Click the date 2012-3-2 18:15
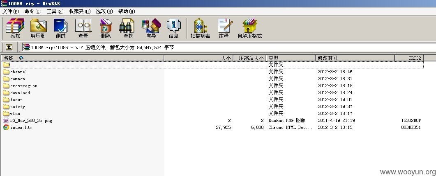This screenshot has height=176, width=436. click(x=335, y=127)
